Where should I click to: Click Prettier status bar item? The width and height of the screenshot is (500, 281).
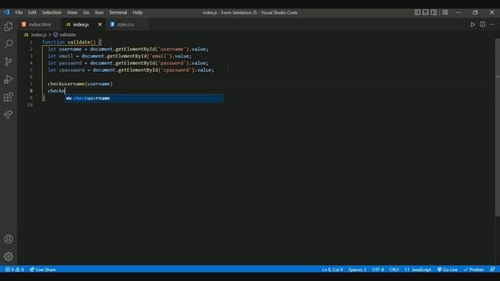[474, 269]
